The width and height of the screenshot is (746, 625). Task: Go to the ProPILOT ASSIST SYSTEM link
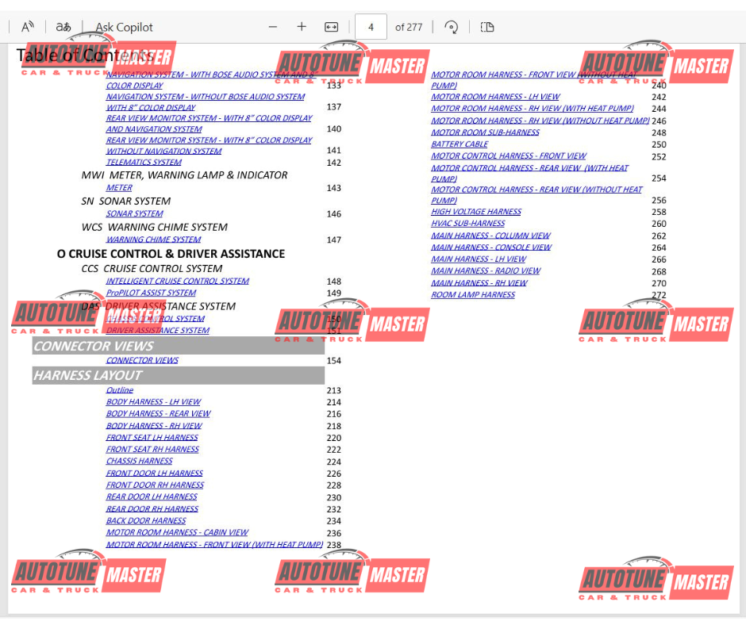click(151, 293)
